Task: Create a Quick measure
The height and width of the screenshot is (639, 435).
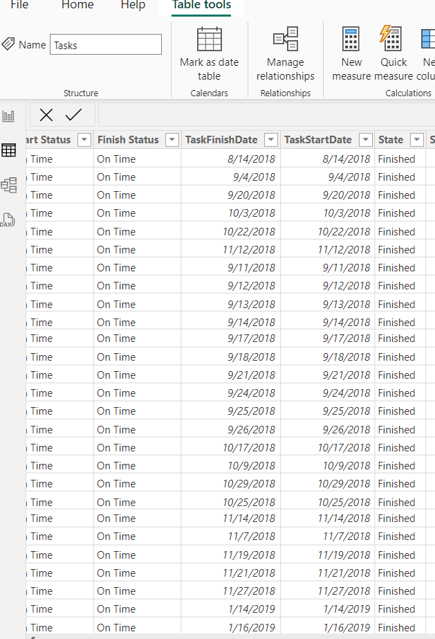Action: [x=393, y=53]
